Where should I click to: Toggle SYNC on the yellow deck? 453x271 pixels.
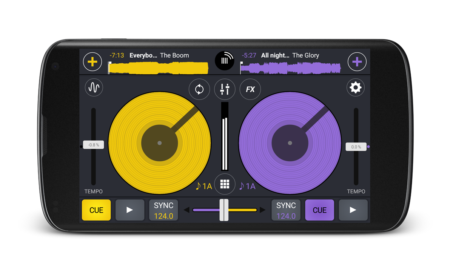[x=163, y=210]
